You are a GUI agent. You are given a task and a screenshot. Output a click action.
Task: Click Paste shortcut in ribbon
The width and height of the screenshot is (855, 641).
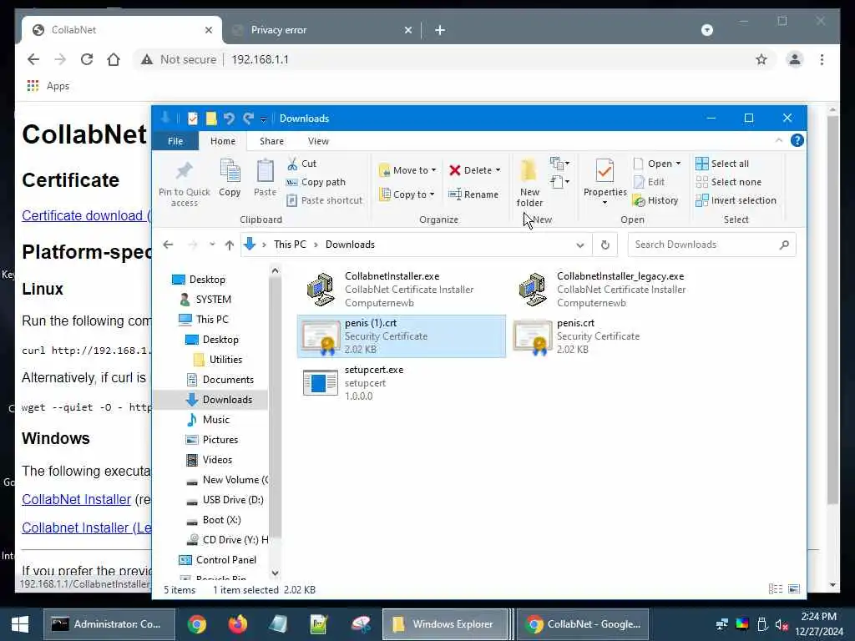click(x=325, y=200)
